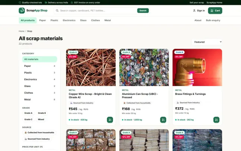Open the Paper tab in navigation
Image resolution: width=241 pixels, height=151 pixels.
[43, 20]
